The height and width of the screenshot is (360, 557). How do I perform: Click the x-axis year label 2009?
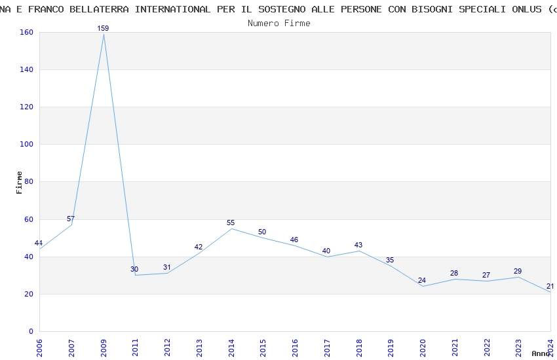coord(104,348)
